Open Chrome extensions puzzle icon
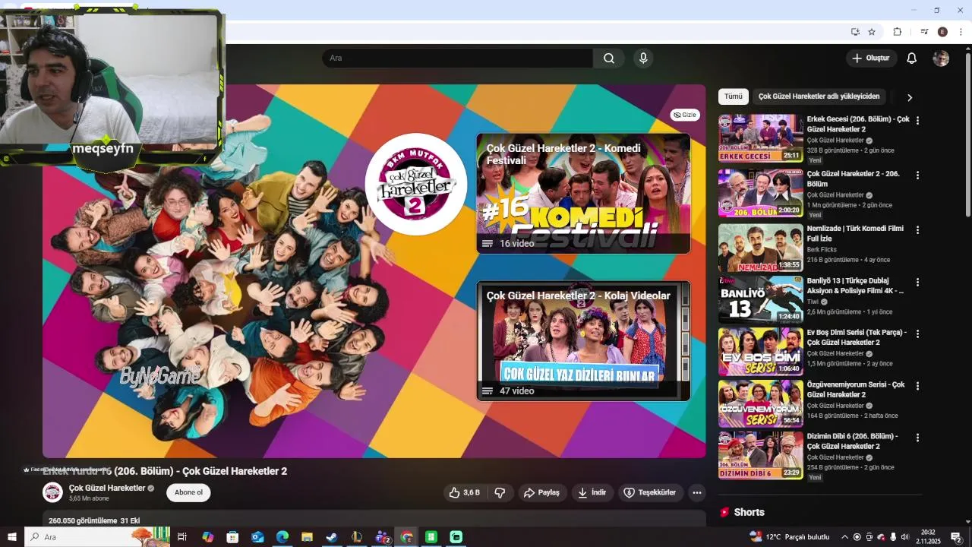Viewport: 972px width, 547px height. point(898,32)
